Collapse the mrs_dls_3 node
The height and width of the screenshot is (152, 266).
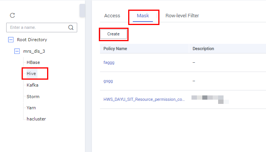pos(17,51)
